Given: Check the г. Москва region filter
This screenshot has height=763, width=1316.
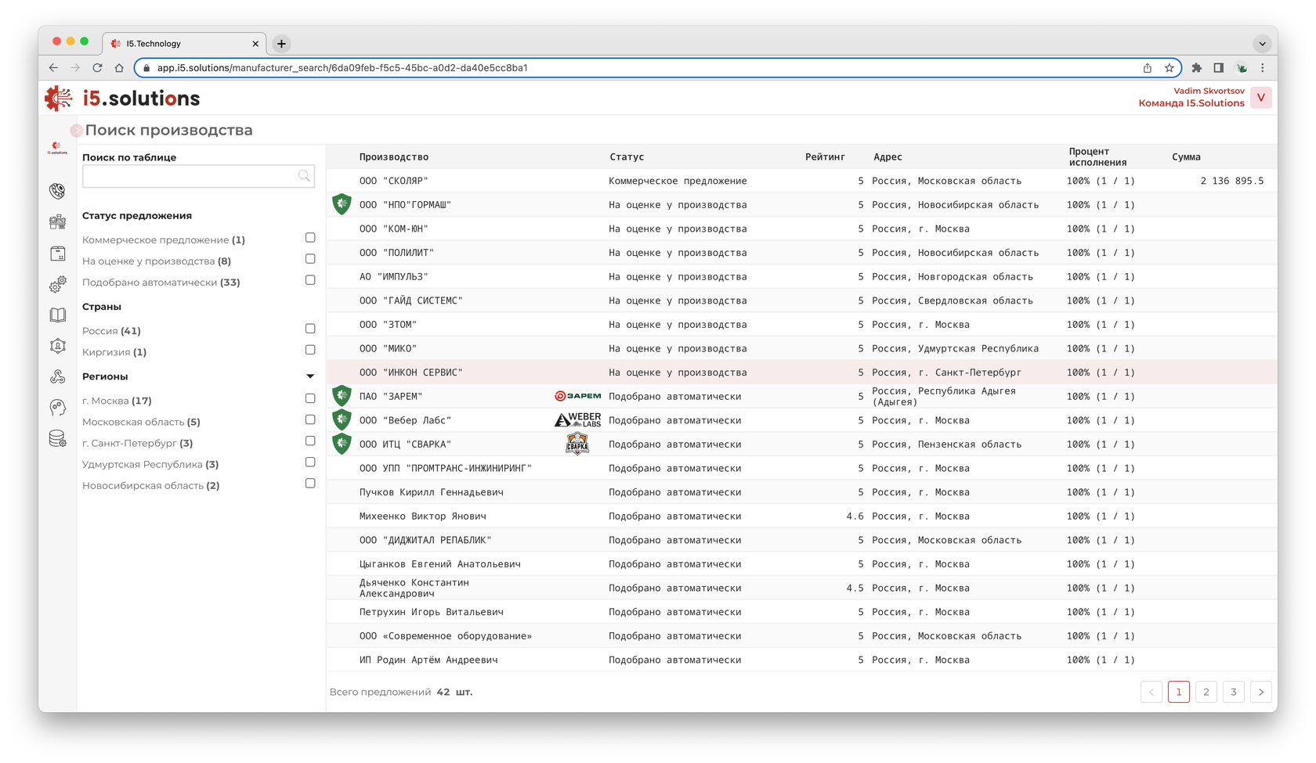Looking at the screenshot, I should [x=310, y=398].
